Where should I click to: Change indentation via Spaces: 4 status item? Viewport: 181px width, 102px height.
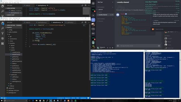[68, 98]
